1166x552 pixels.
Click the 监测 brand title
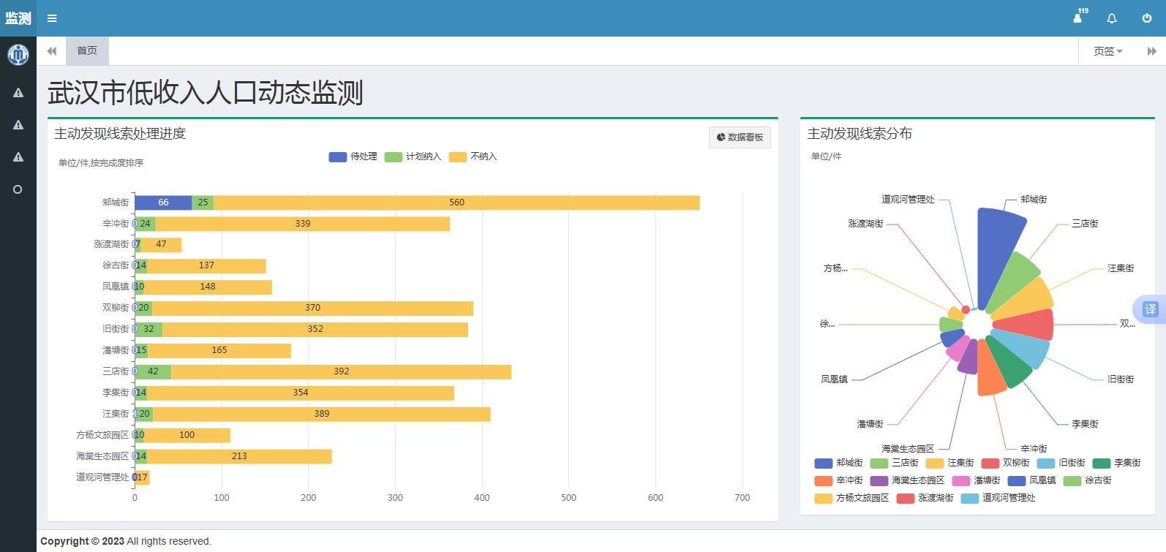click(18, 18)
